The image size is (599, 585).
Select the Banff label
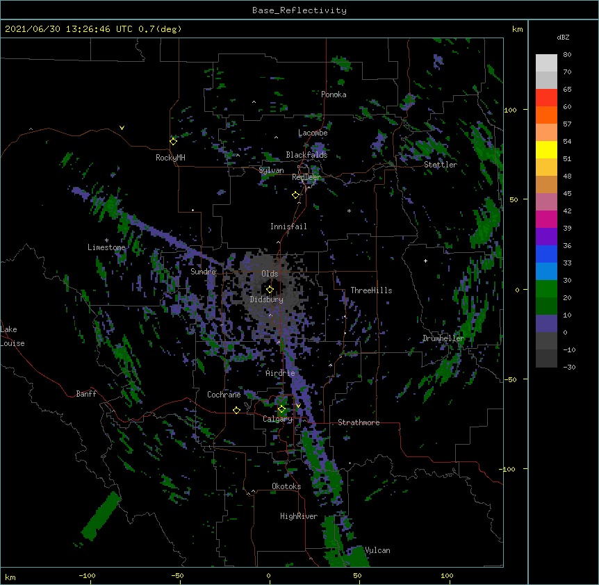click(x=86, y=394)
